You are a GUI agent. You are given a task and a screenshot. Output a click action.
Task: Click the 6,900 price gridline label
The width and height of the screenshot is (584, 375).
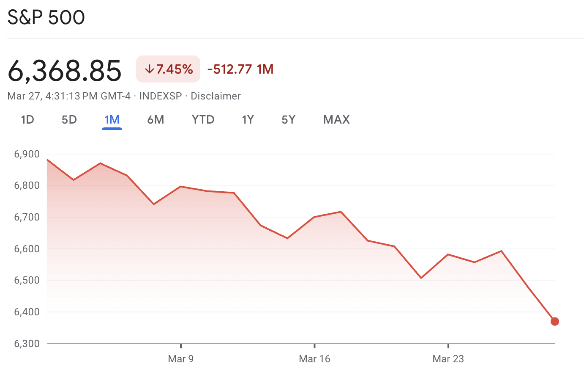coord(27,154)
